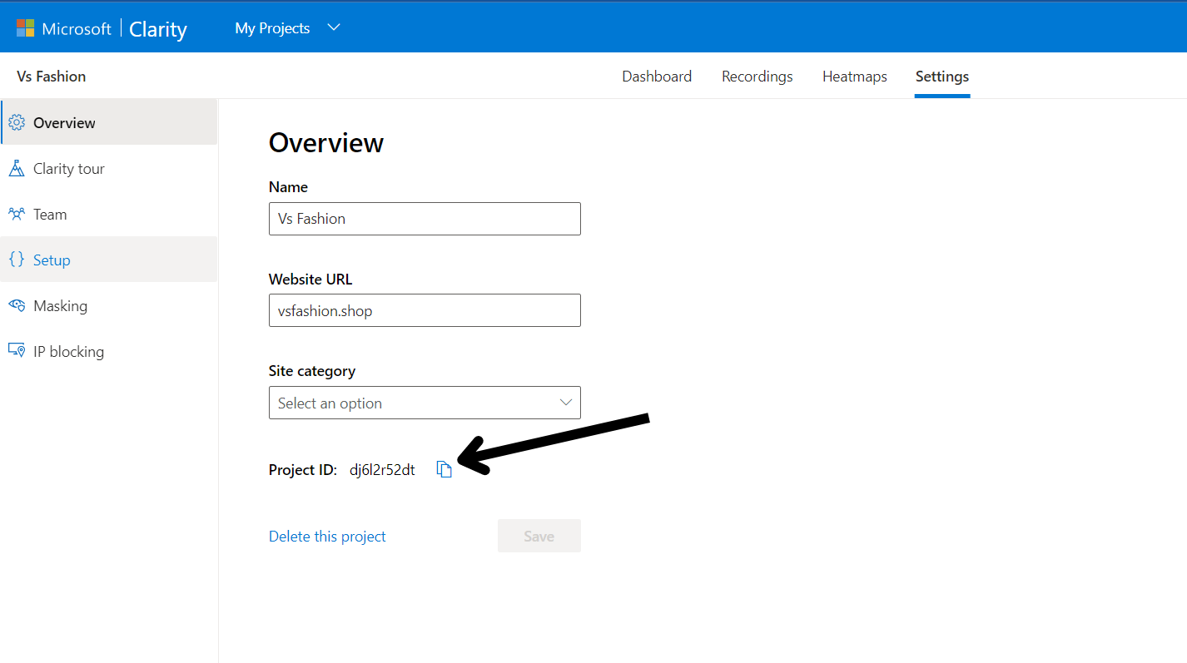Focus the Website URL text field
The image size is (1187, 663).
[x=425, y=311]
